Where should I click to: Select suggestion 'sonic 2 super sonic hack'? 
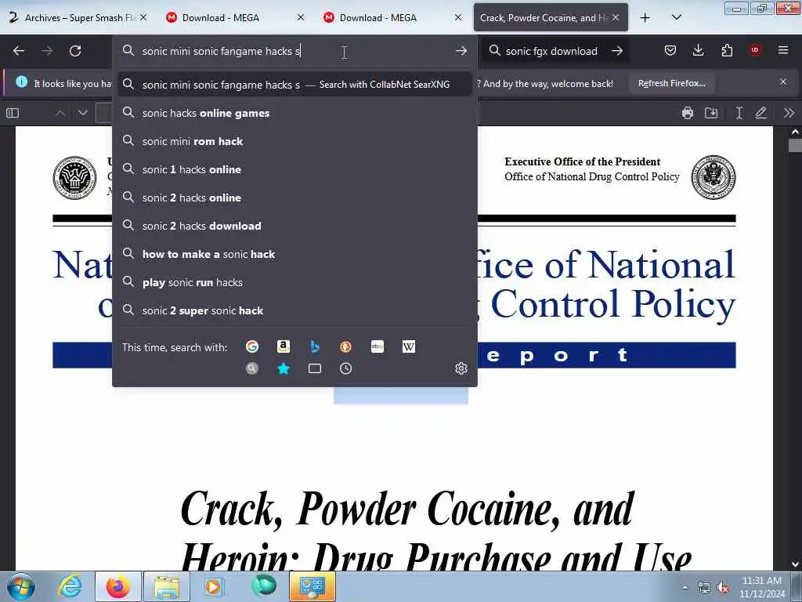click(x=294, y=310)
